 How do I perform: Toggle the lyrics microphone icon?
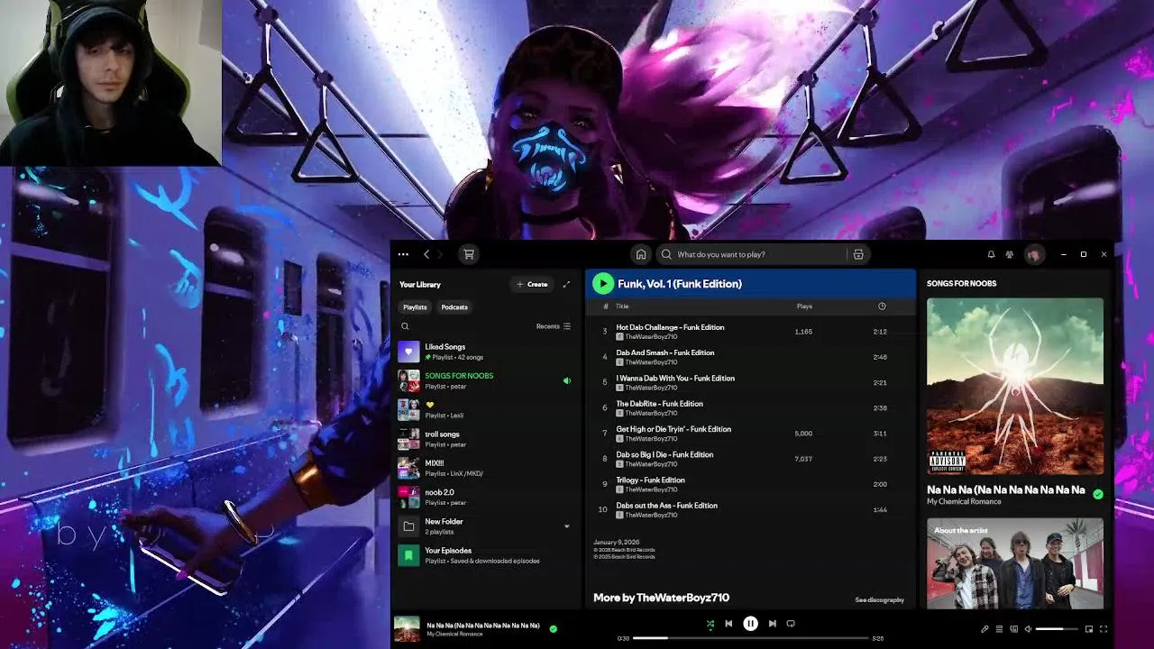985,629
